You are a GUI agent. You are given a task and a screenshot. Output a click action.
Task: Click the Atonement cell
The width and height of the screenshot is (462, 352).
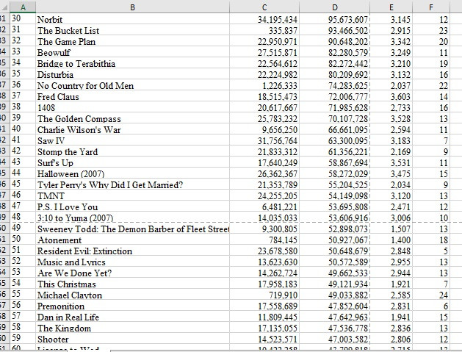click(133, 240)
